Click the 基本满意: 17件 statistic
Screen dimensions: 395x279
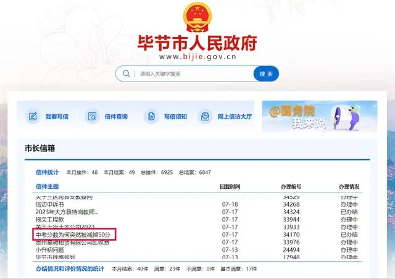click(239, 269)
